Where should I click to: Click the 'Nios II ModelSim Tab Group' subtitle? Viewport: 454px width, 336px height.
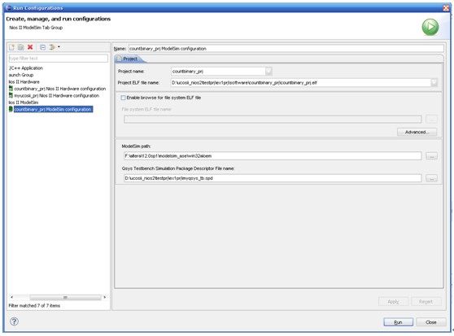[36, 28]
